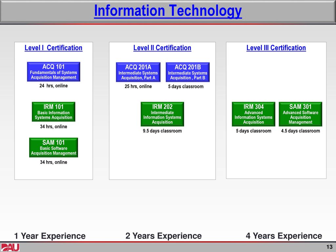Select the ACQ 101 course box
The image size is (336, 252).
(53, 72)
